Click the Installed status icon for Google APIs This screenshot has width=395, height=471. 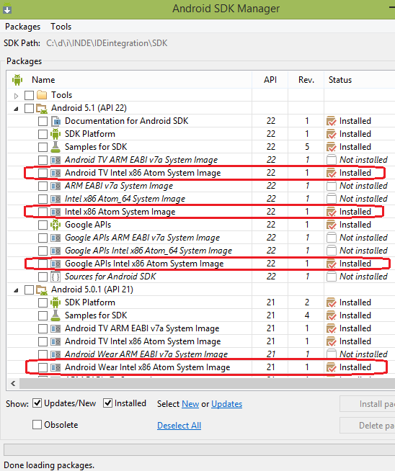[x=332, y=225]
